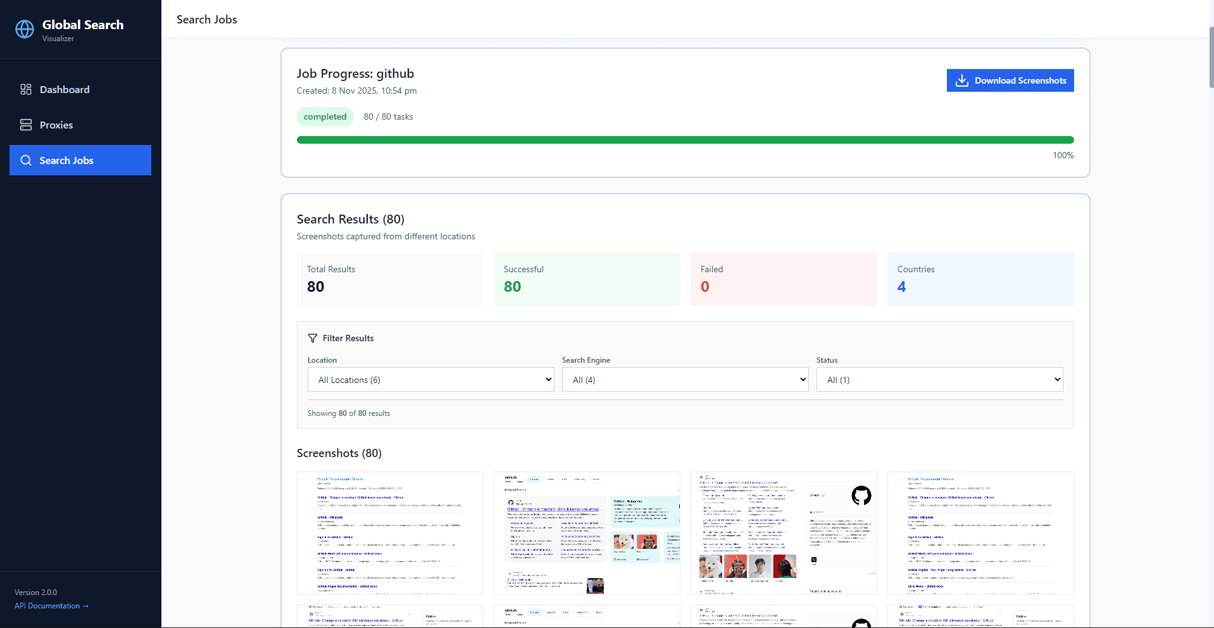1214x628 pixels.
Task: Open the Status filter dropdown
Action: point(939,379)
